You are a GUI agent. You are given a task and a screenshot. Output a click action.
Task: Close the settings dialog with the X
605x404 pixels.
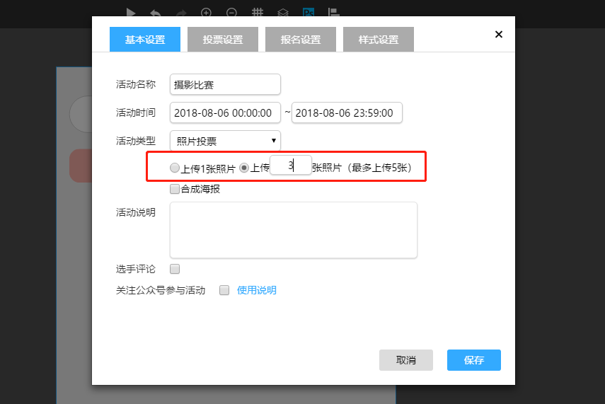point(499,35)
